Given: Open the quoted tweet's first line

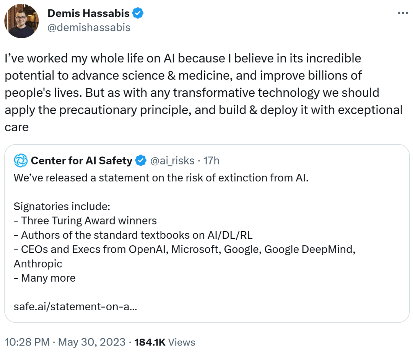Looking at the screenshot, I should pyautogui.click(x=161, y=178).
